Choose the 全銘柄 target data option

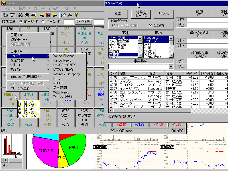click(x=150, y=25)
